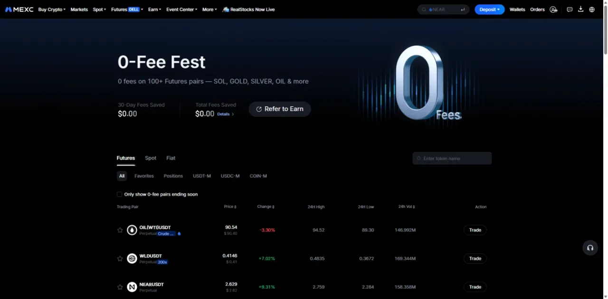Select the USDC-M filter

[x=230, y=176]
